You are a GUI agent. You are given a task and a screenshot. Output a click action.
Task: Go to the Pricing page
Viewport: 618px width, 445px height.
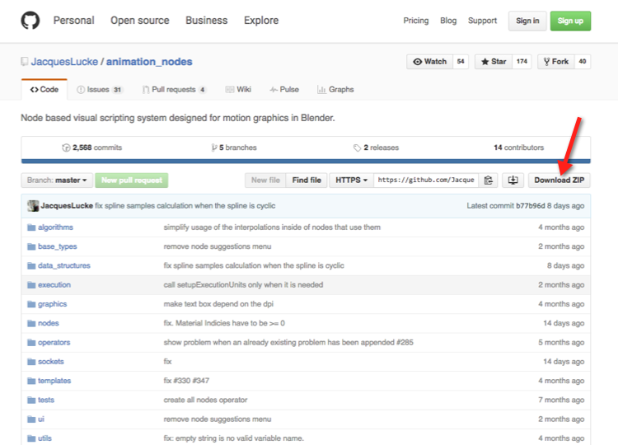pos(416,21)
